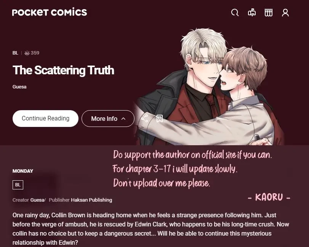Click Creator Guesa link

pos(37,200)
